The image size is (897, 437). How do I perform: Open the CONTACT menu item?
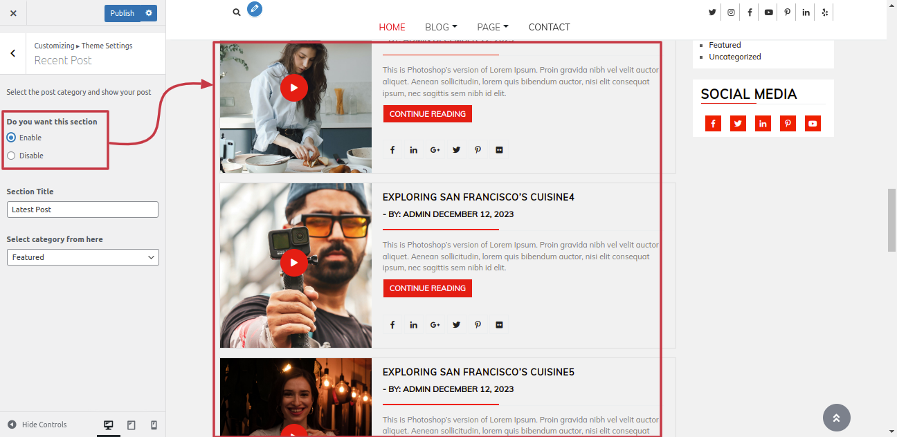(x=549, y=27)
